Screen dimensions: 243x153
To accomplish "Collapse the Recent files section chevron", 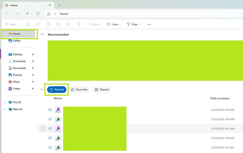I will tap(42, 89).
